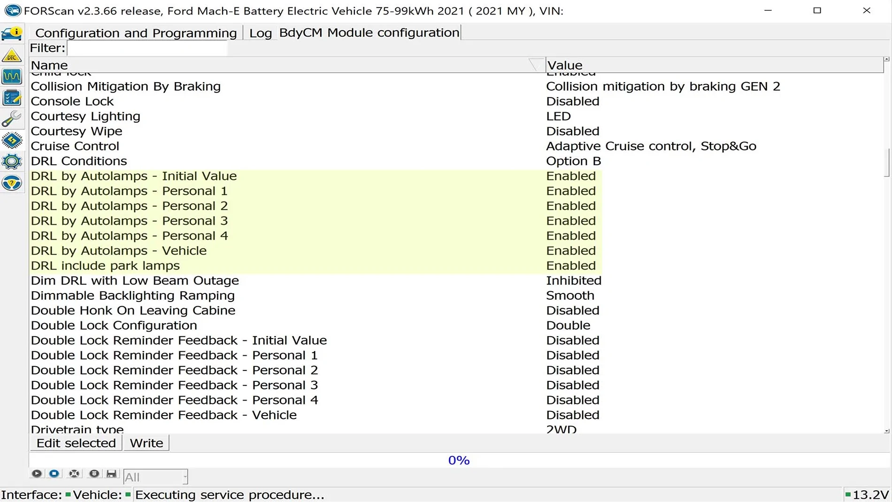
Task: Select DRL include park lamps row
Action: click(x=456, y=266)
